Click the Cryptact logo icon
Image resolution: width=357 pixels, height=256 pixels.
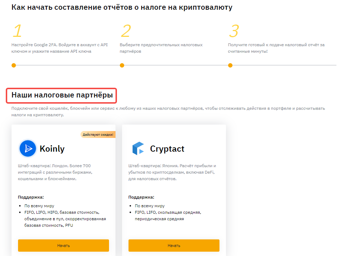[x=138, y=148]
